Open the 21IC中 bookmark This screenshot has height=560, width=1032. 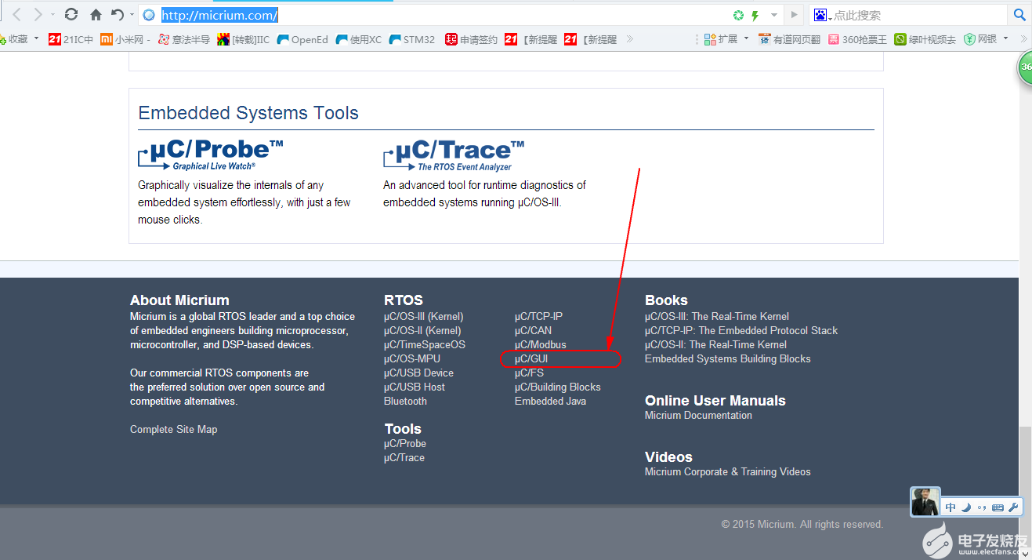[71, 39]
